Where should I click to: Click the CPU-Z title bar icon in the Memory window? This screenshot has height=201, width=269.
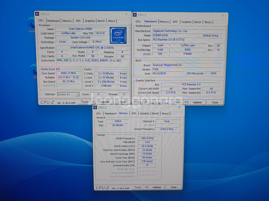coord(95,107)
